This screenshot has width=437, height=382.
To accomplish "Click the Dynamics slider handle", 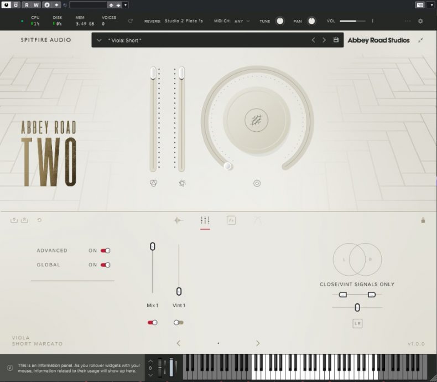I will (x=181, y=73).
